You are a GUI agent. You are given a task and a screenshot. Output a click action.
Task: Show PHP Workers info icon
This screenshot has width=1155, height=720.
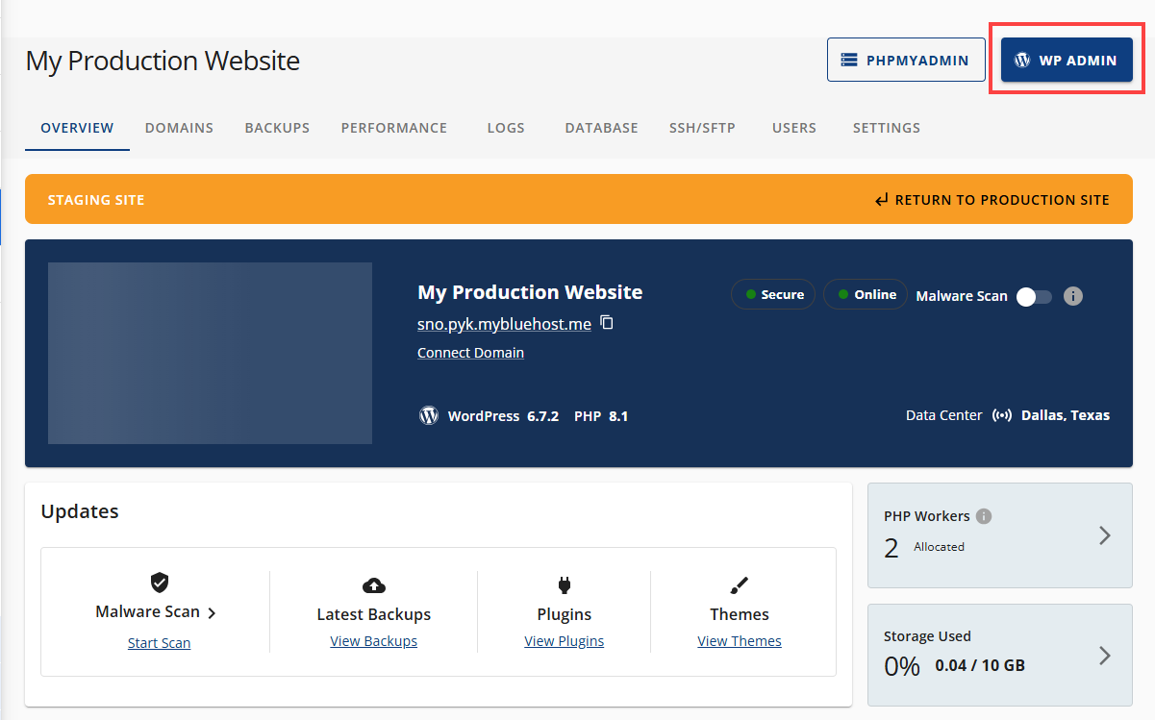pyautogui.click(x=983, y=516)
